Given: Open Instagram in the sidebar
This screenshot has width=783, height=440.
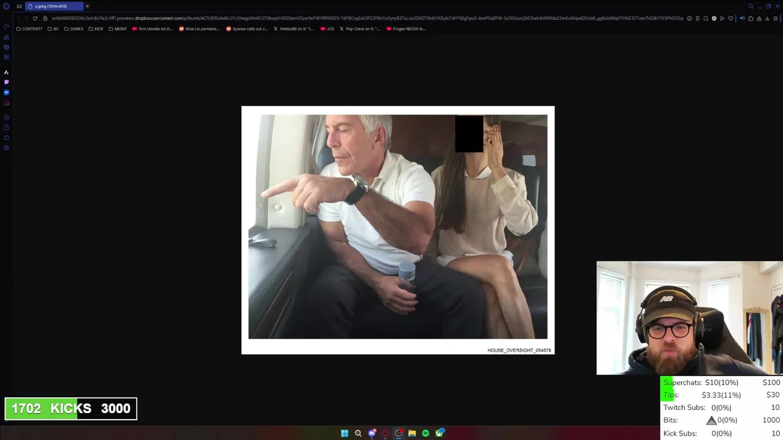Looking at the screenshot, I should tap(6, 103).
